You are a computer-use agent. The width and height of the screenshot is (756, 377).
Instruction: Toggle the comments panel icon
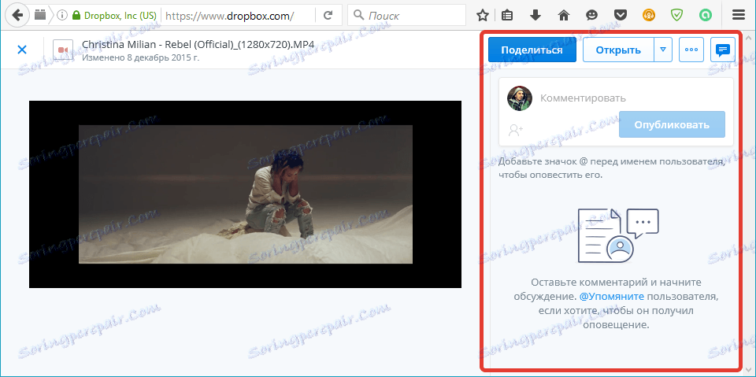click(723, 50)
